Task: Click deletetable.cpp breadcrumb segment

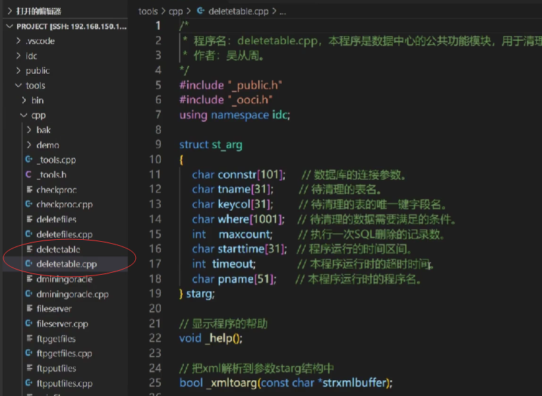Action: pos(239,11)
